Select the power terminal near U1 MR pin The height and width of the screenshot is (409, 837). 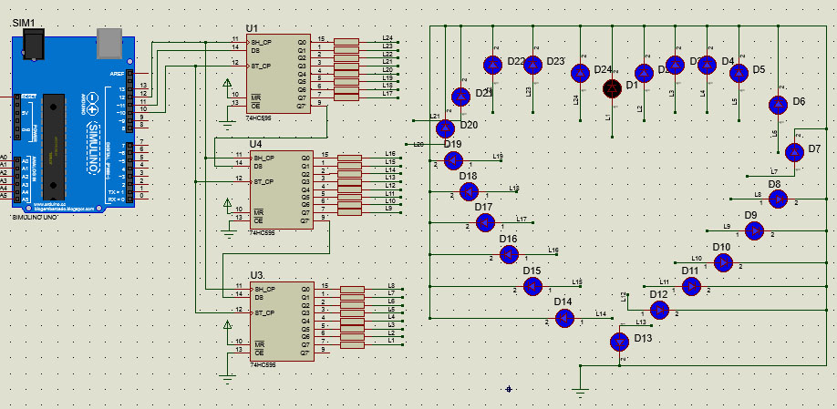pos(228,85)
